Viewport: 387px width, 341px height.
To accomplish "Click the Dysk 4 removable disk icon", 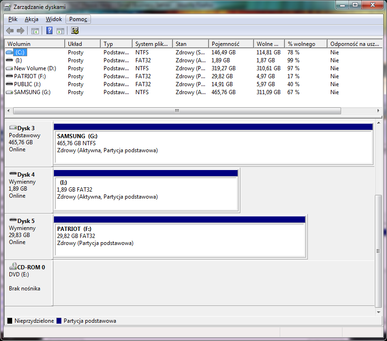I will coord(13,173).
